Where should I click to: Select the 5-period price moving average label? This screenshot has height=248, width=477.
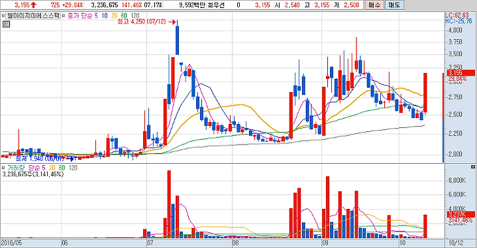(x=96, y=16)
